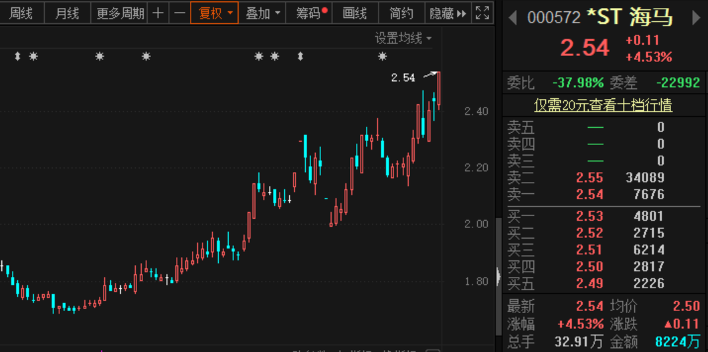Viewport: 708px width, 352px height.
Task: Click the 总手 value 32.91万
Action: pos(579,341)
